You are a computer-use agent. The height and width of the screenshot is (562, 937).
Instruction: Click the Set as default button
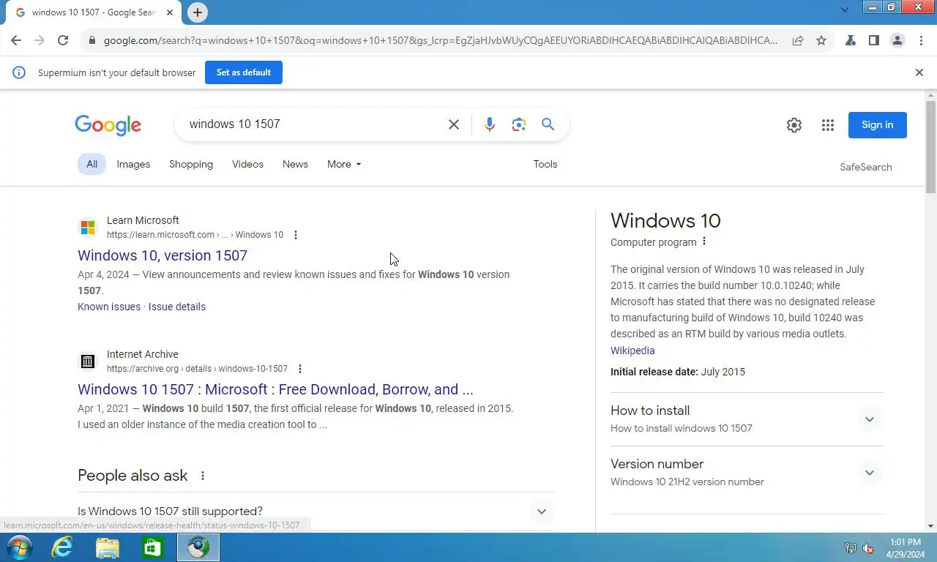coord(244,72)
